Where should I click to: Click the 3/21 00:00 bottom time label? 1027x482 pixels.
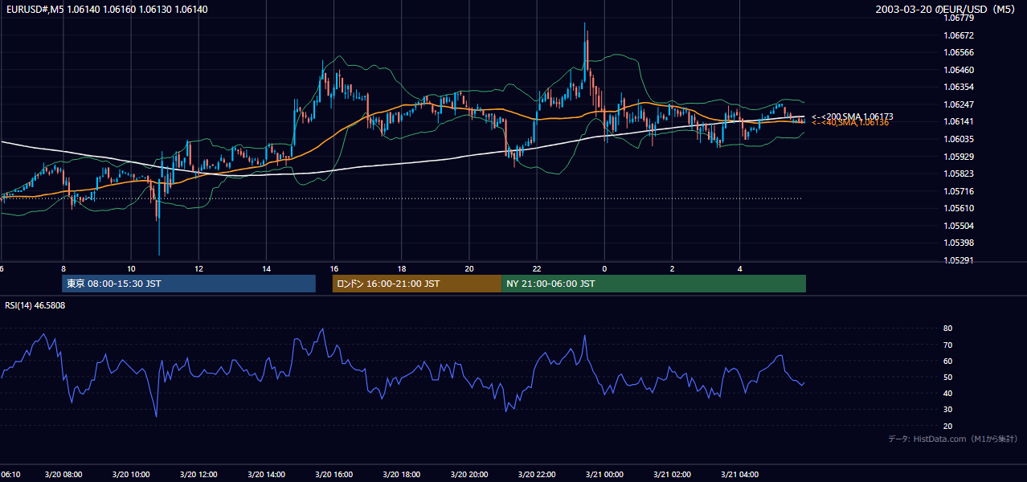click(x=604, y=475)
